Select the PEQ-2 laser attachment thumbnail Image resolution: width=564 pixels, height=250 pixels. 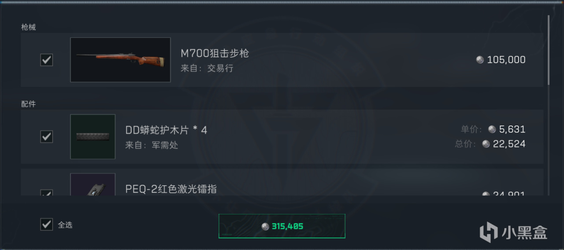click(93, 184)
